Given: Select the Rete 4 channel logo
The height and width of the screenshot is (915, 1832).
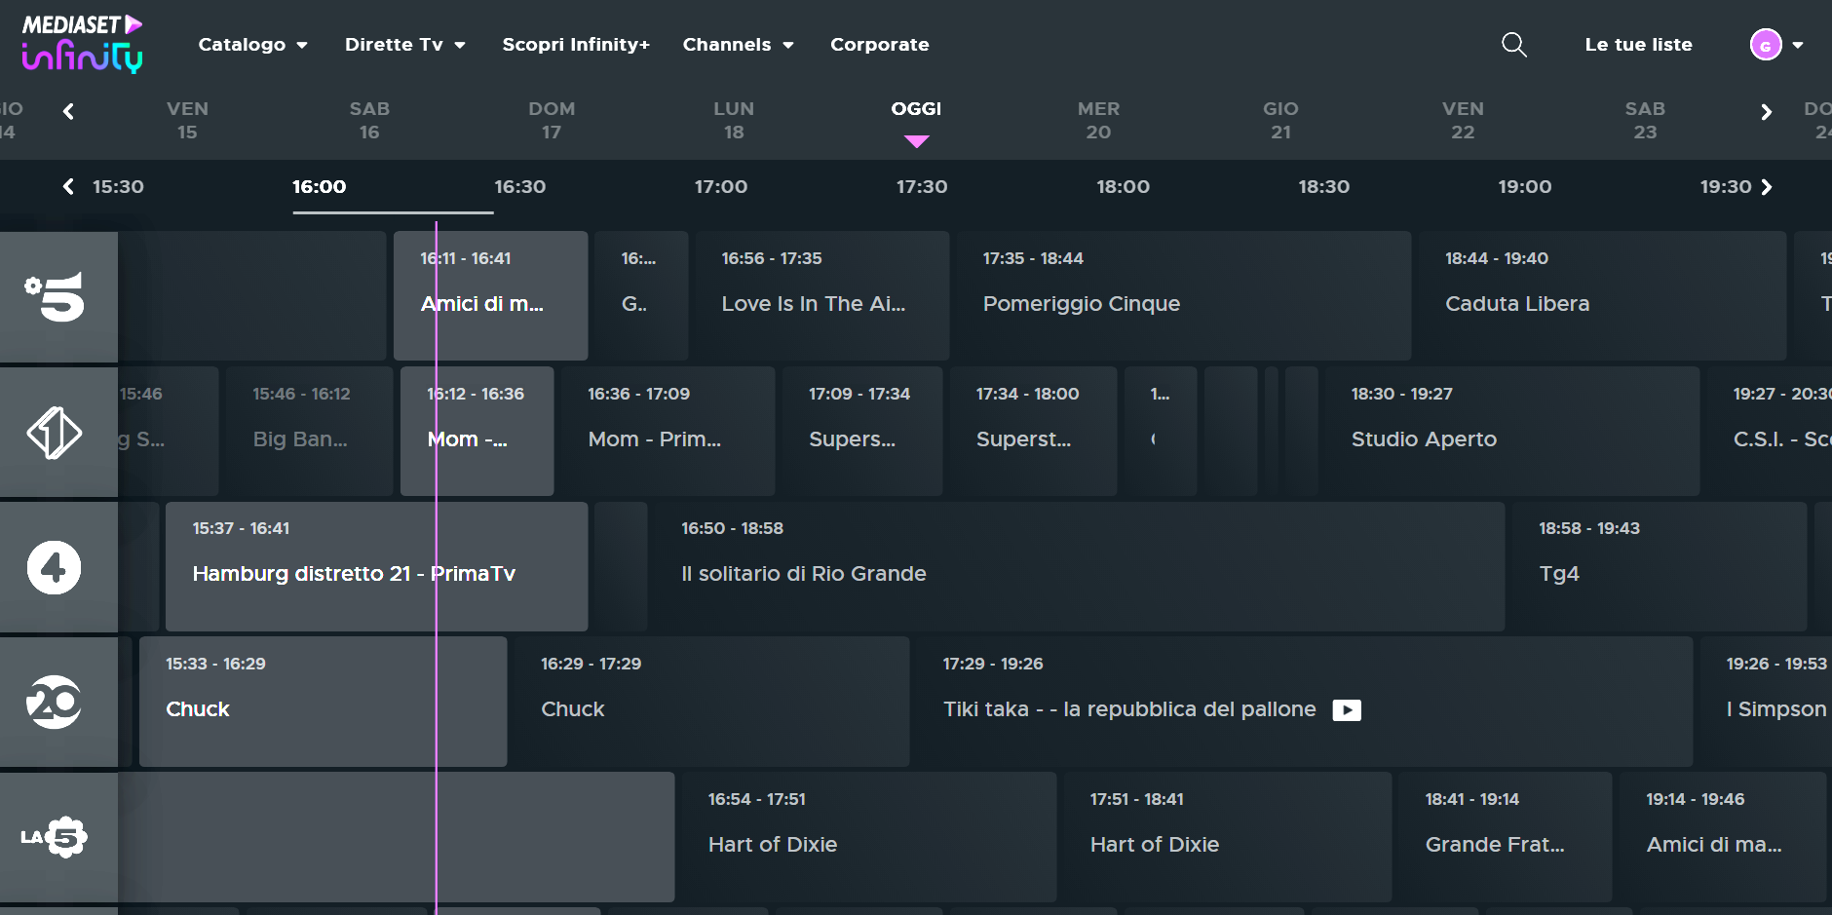Looking at the screenshot, I should (x=55, y=567).
